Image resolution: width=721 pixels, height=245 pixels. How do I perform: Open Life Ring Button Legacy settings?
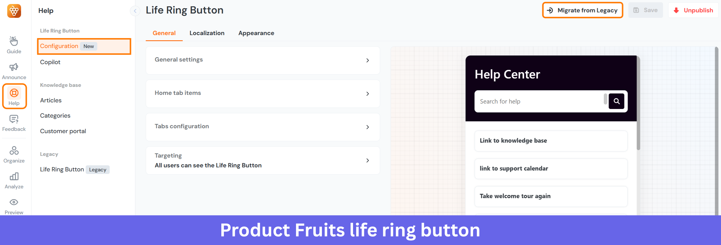62,169
